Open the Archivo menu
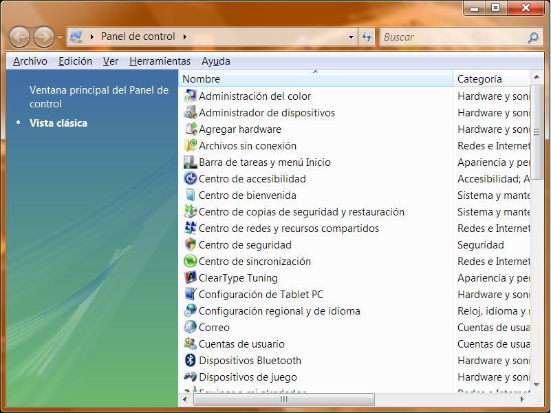 point(30,61)
